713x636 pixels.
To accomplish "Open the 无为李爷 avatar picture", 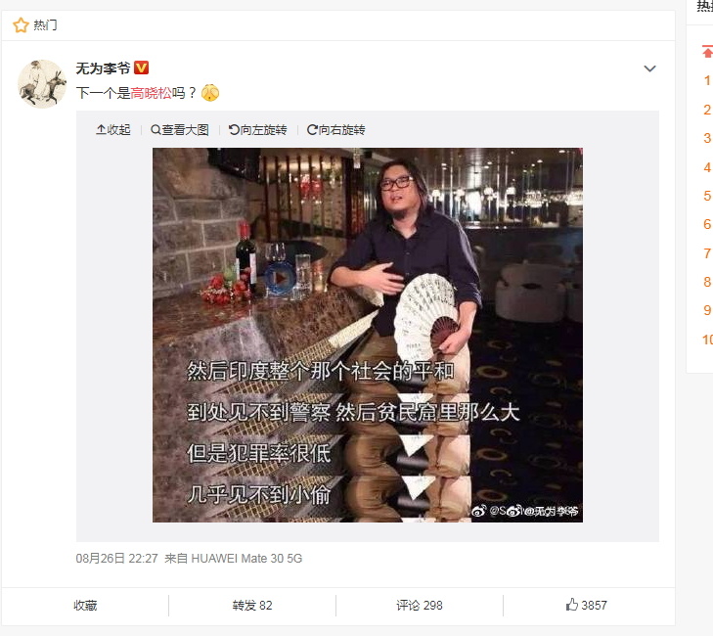I will [42, 84].
